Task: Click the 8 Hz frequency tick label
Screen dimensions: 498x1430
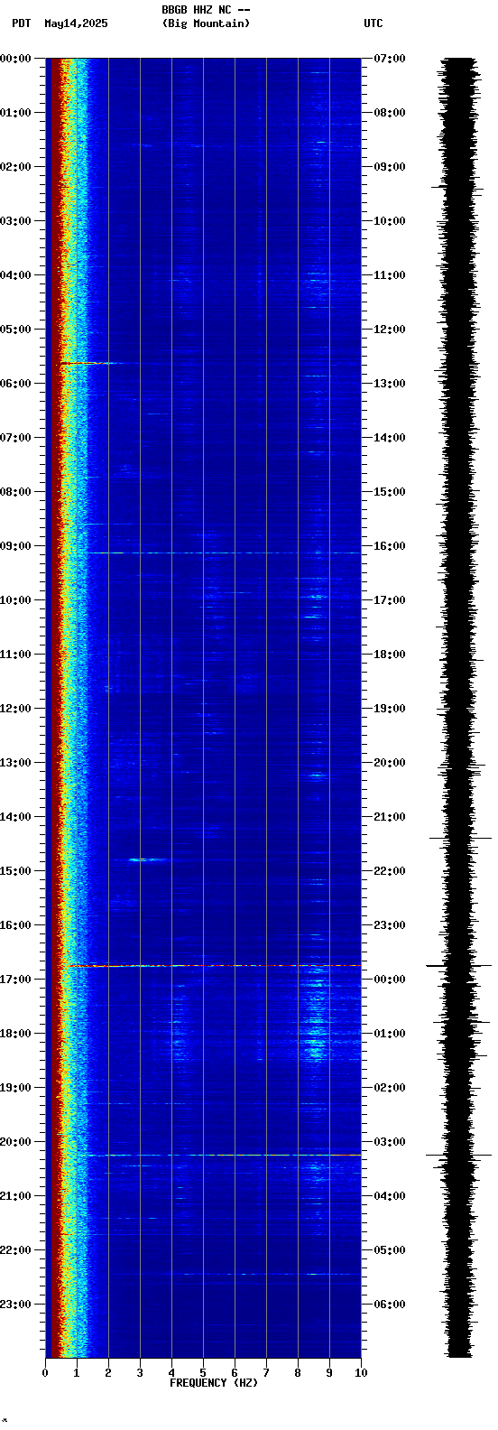Action: (x=298, y=1373)
